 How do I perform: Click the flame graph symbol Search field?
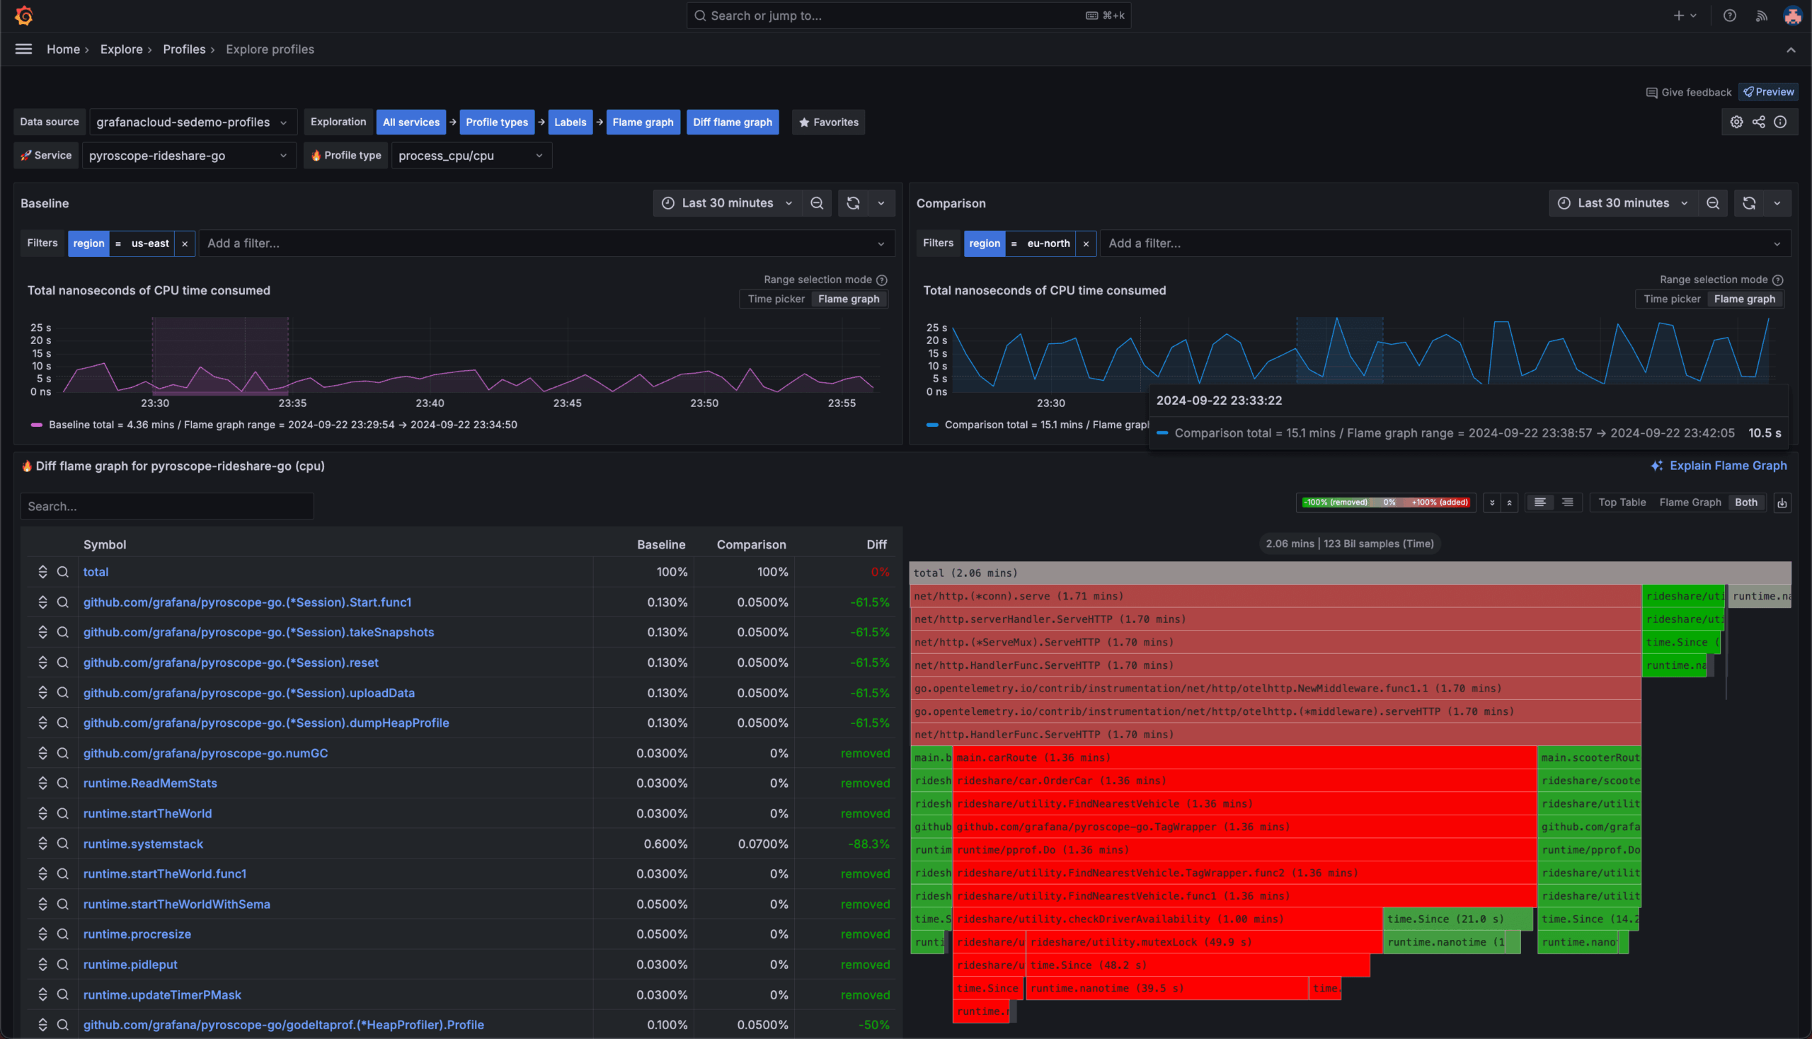tap(167, 506)
